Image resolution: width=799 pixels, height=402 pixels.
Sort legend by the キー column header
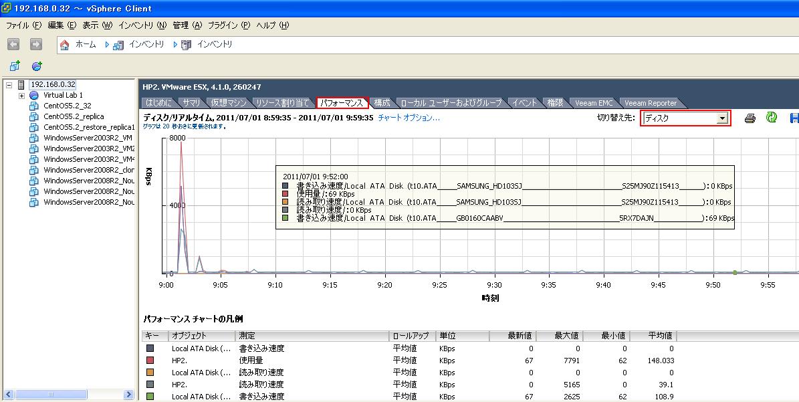155,336
